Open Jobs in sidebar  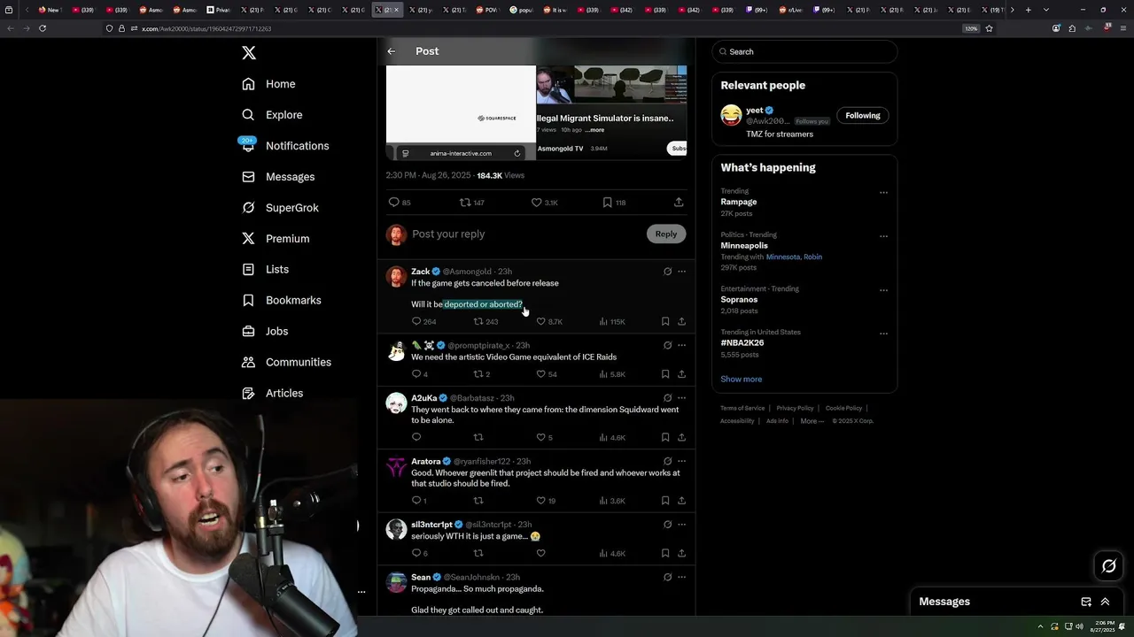[265, 332]
